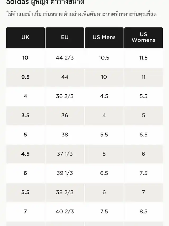
Task: Select the US Womens column header
Action: pos(143,37)
